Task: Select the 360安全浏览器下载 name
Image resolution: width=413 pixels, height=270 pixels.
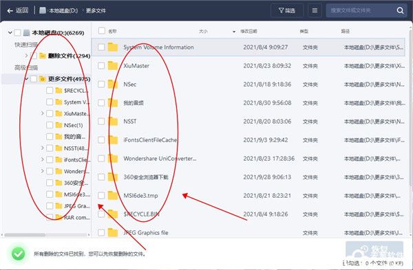Action: click(146, 177)
